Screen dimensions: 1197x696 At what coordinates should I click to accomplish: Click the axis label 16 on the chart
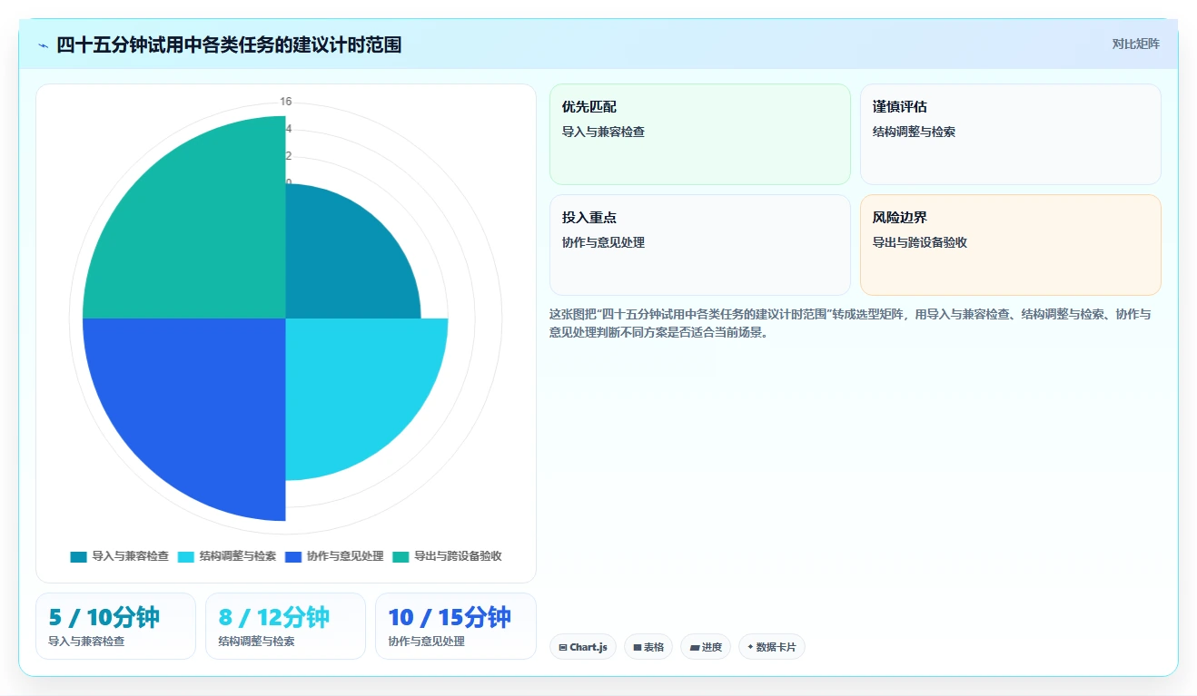286,102
